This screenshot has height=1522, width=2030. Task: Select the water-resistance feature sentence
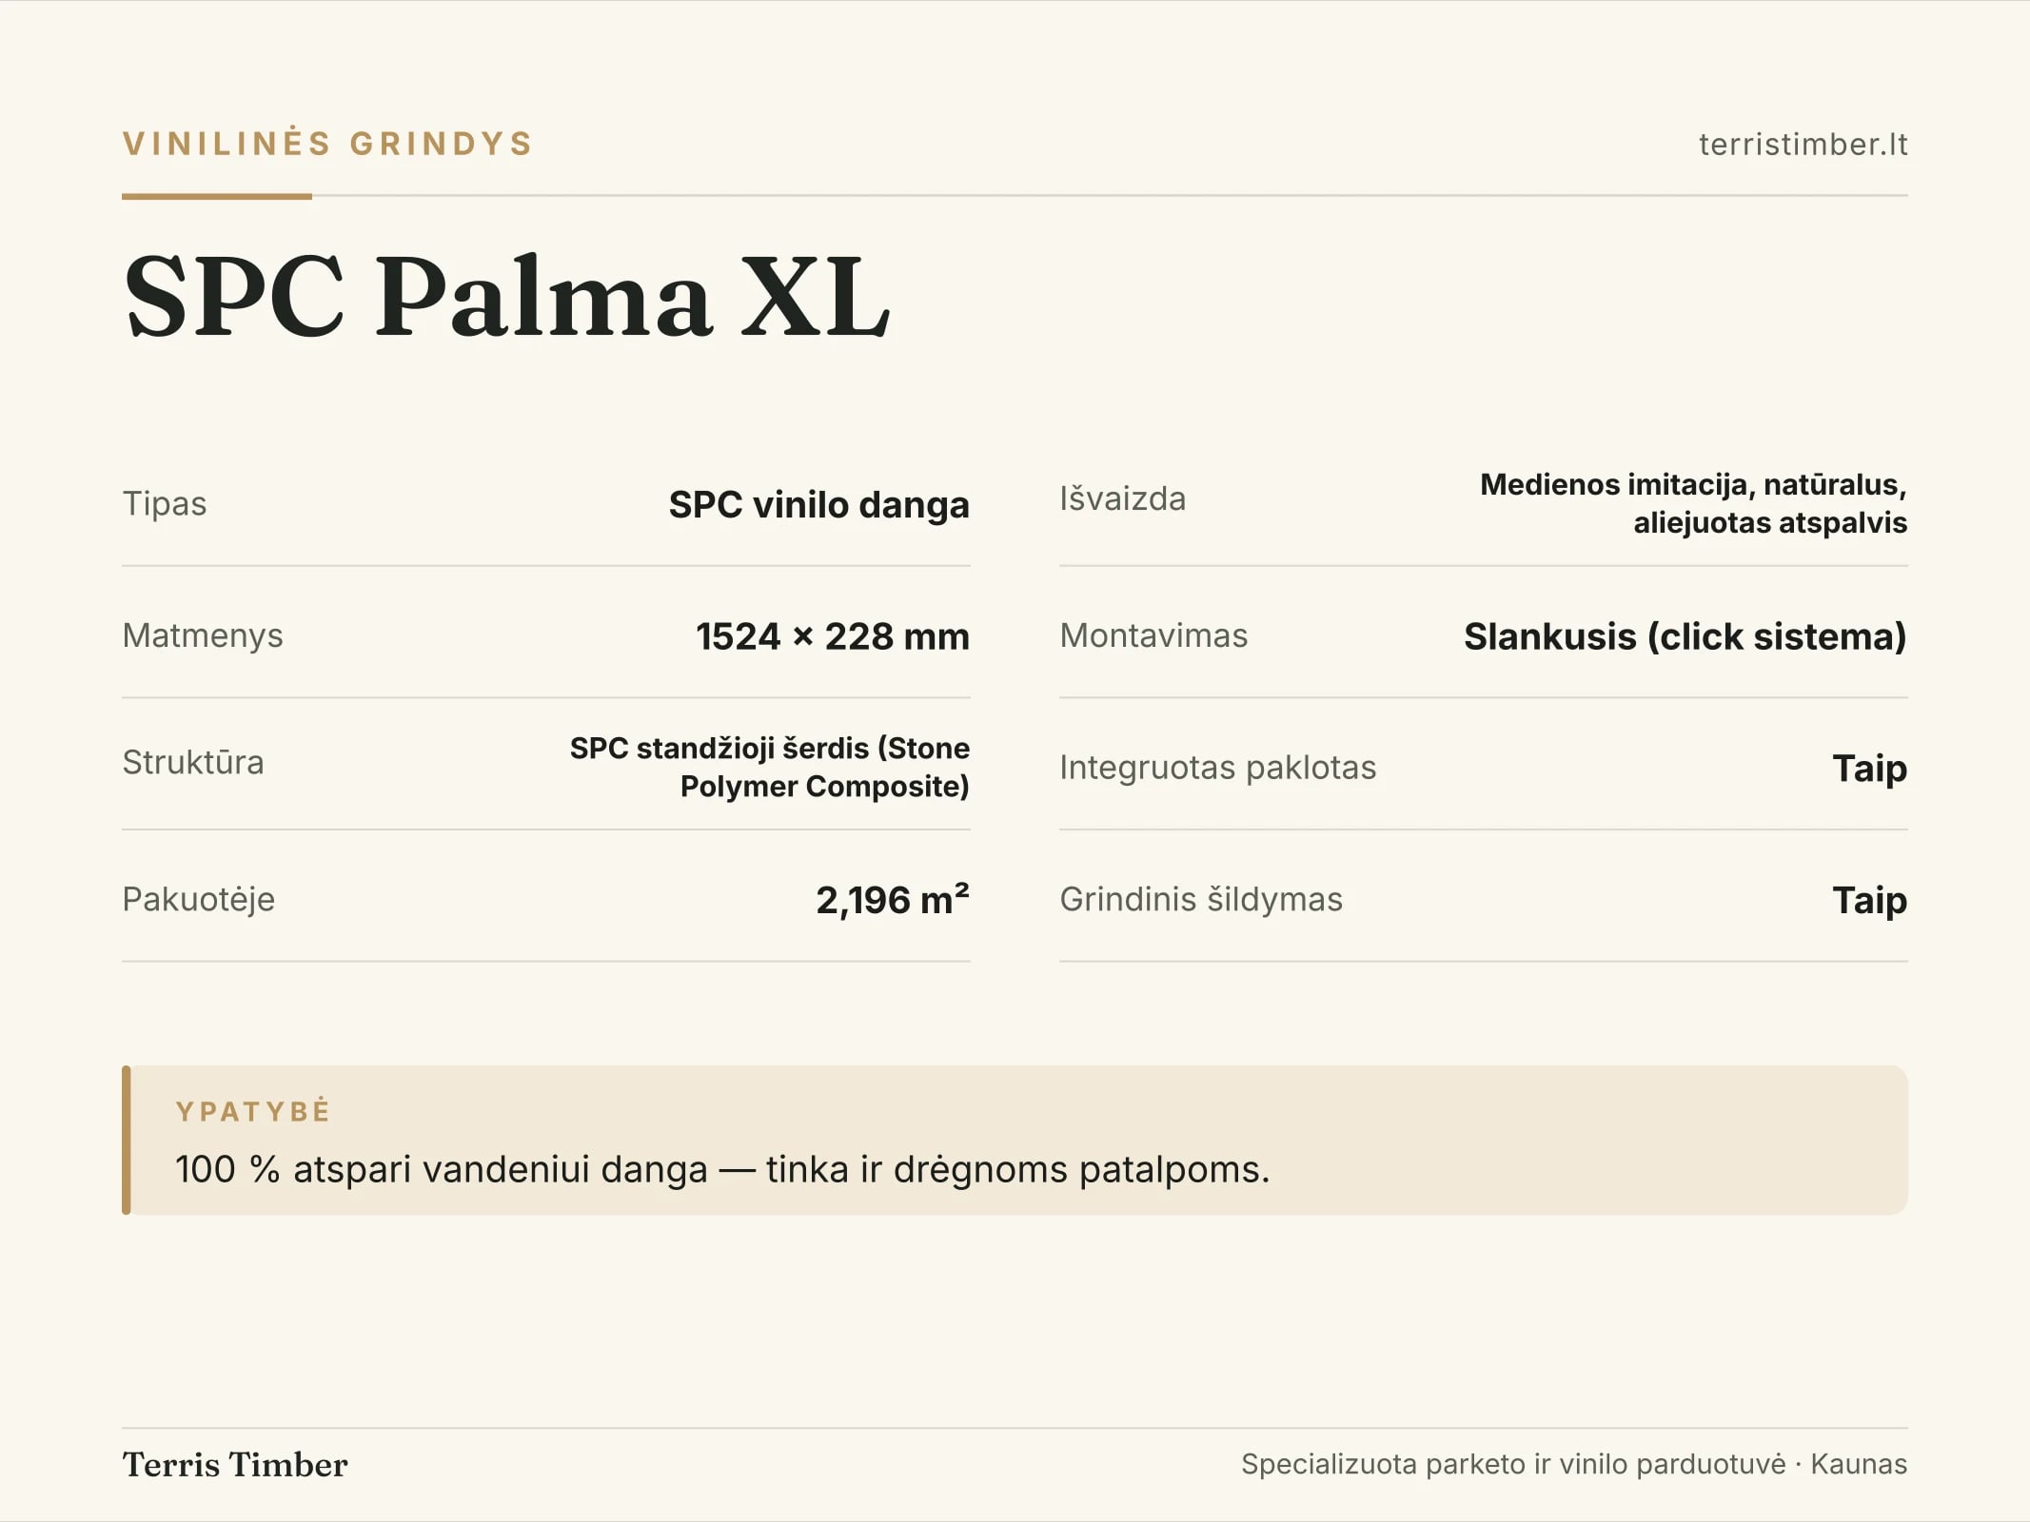point(722,1169)
